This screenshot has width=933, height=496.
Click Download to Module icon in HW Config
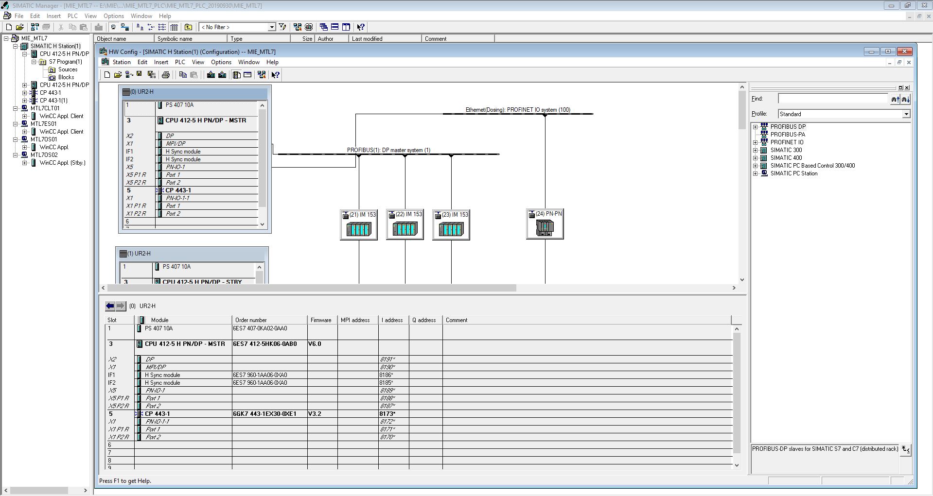point(211,75)
